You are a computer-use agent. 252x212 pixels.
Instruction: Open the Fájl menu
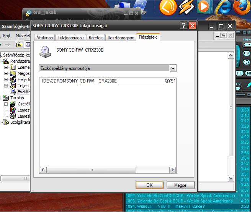point(7,36)
